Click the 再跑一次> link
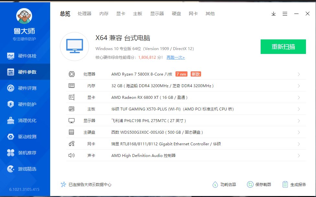The width and height of the screenshot is (316, 197). (x=175, y=57)
